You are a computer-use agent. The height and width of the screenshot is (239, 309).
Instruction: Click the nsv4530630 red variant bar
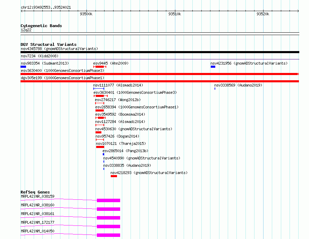point(98,132)
